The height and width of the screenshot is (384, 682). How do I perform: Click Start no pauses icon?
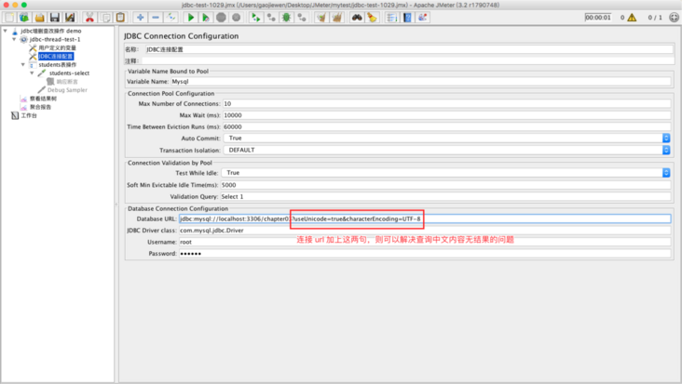click(206, 18)
